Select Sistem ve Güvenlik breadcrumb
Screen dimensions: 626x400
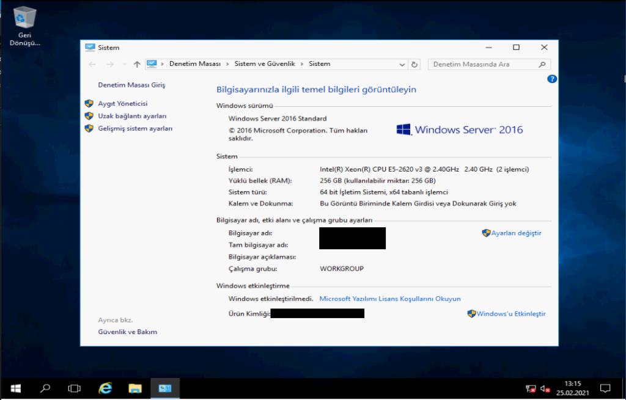point(265,64)
